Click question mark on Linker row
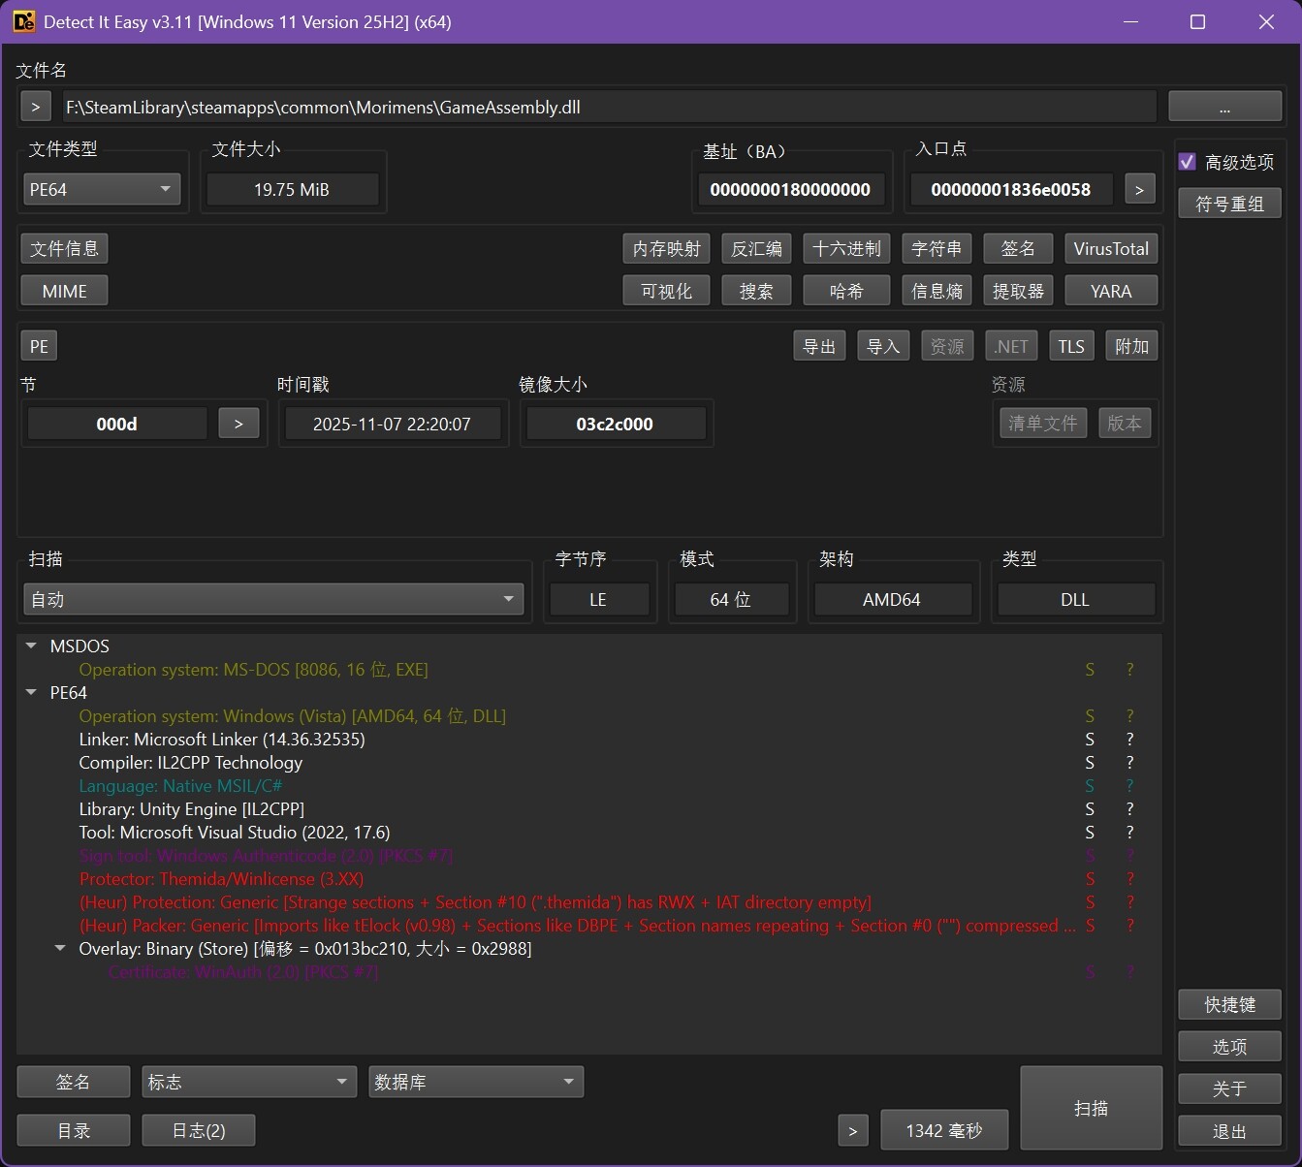This screenshot has width=1302, height=1167. tap(1129, 740)
